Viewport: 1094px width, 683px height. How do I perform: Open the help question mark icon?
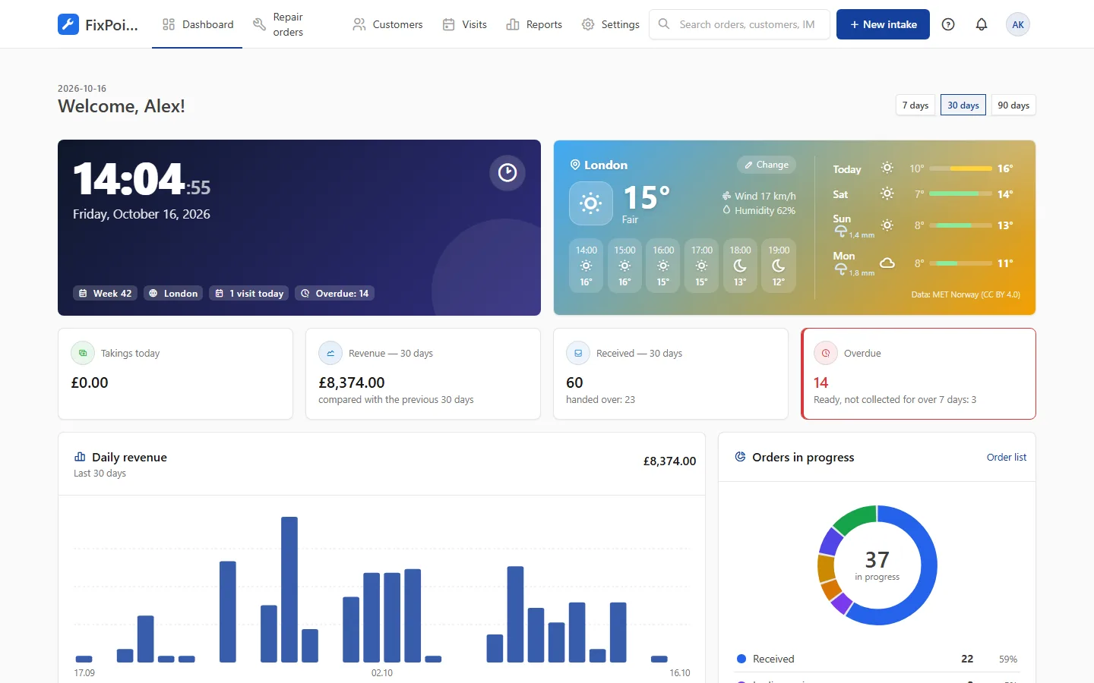pyautogui.click(x=948, y=24)
